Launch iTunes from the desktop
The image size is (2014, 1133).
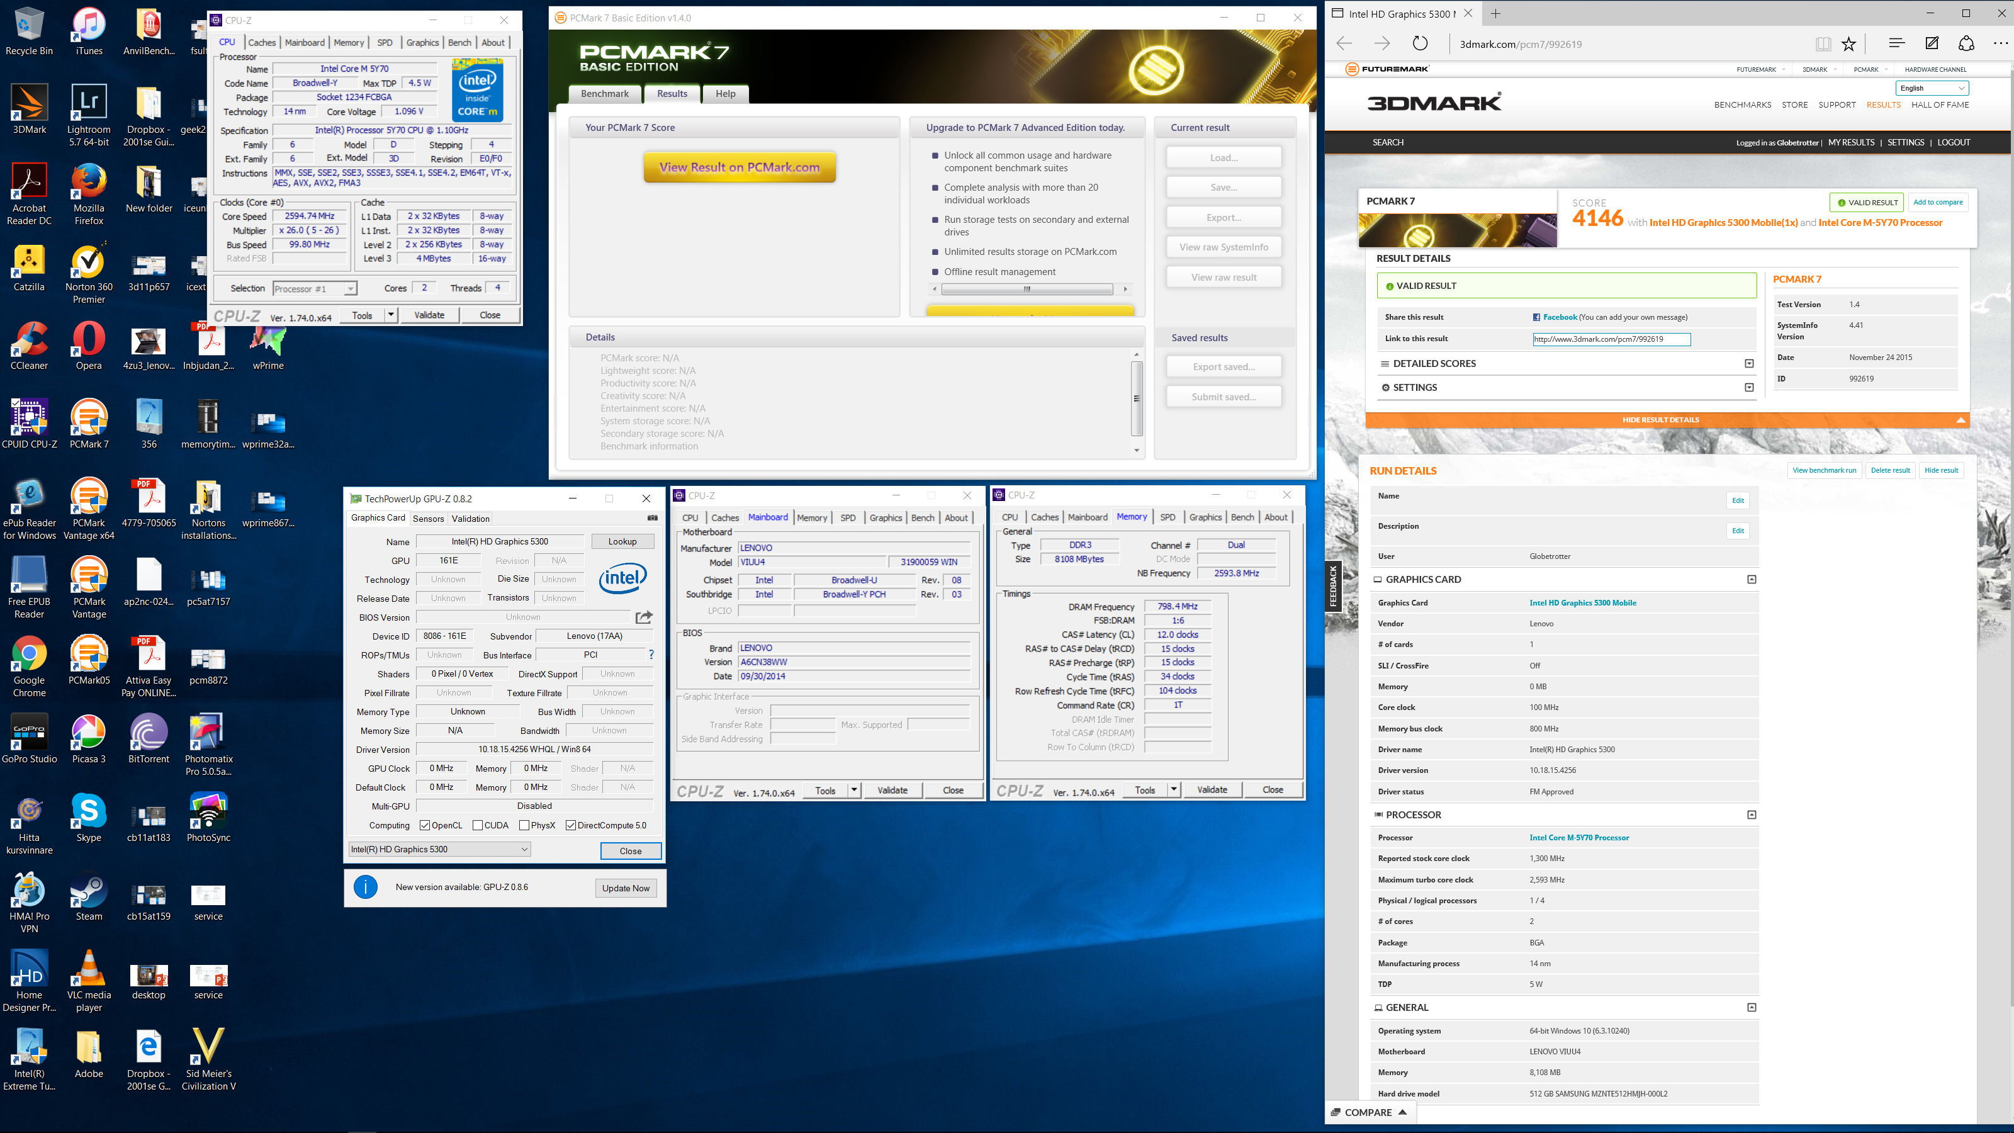88,31
